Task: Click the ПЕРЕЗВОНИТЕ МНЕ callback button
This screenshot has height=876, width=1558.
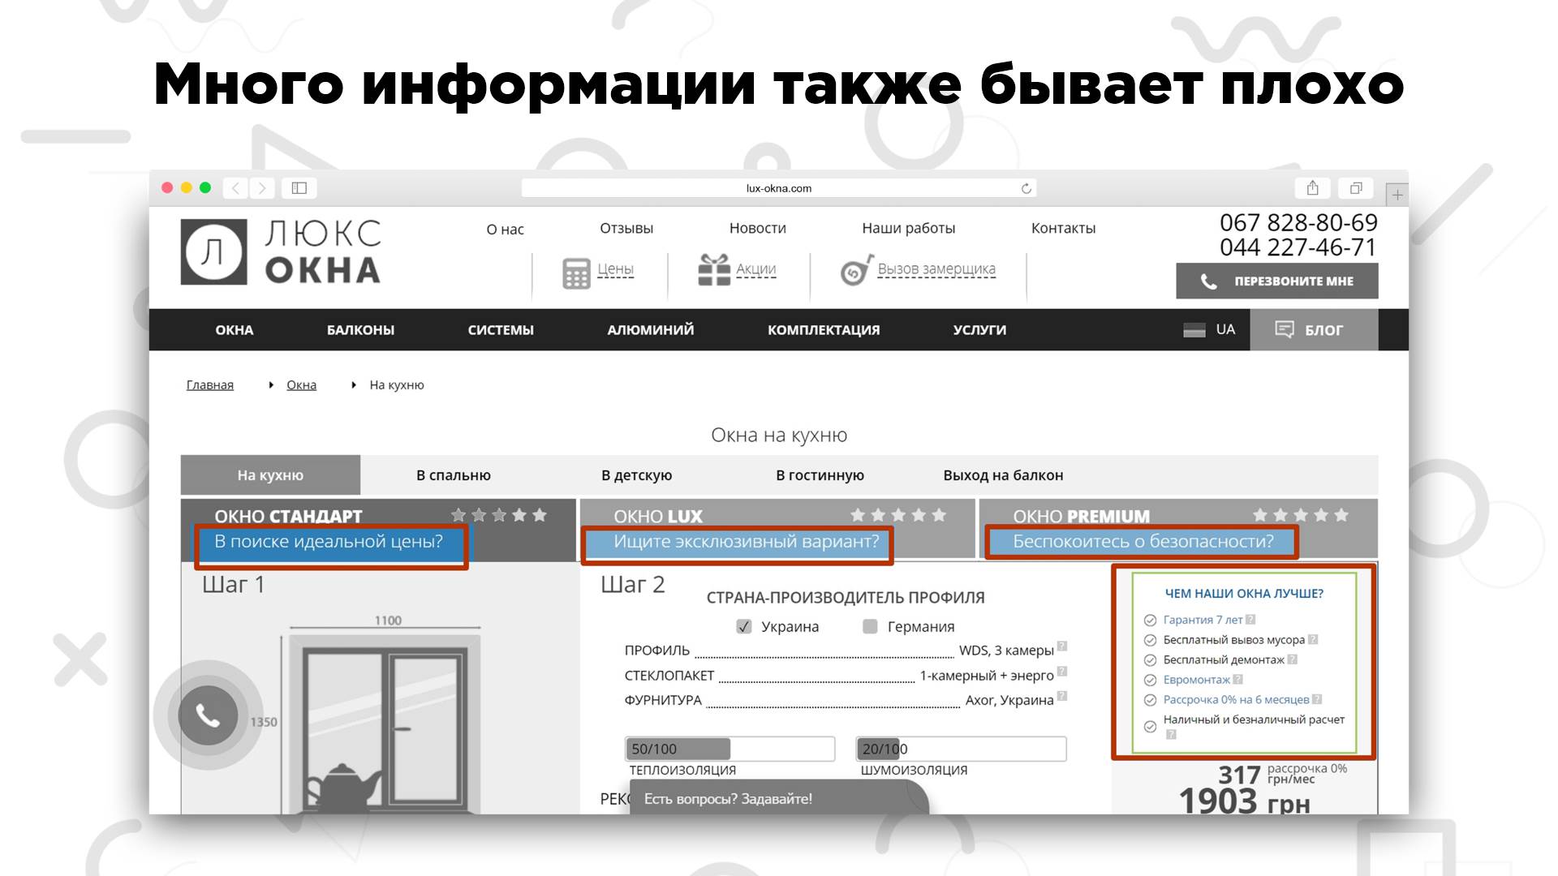Action: coord(1276,281)
